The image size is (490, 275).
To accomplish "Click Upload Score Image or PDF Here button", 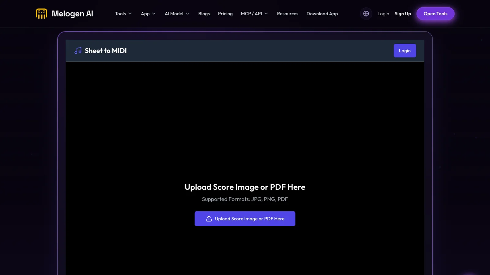I will [245, 219].
